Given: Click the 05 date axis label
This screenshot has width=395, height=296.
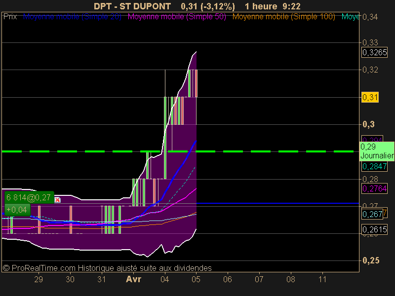Looking at the screenshot, I should click(x=196, y=279).
